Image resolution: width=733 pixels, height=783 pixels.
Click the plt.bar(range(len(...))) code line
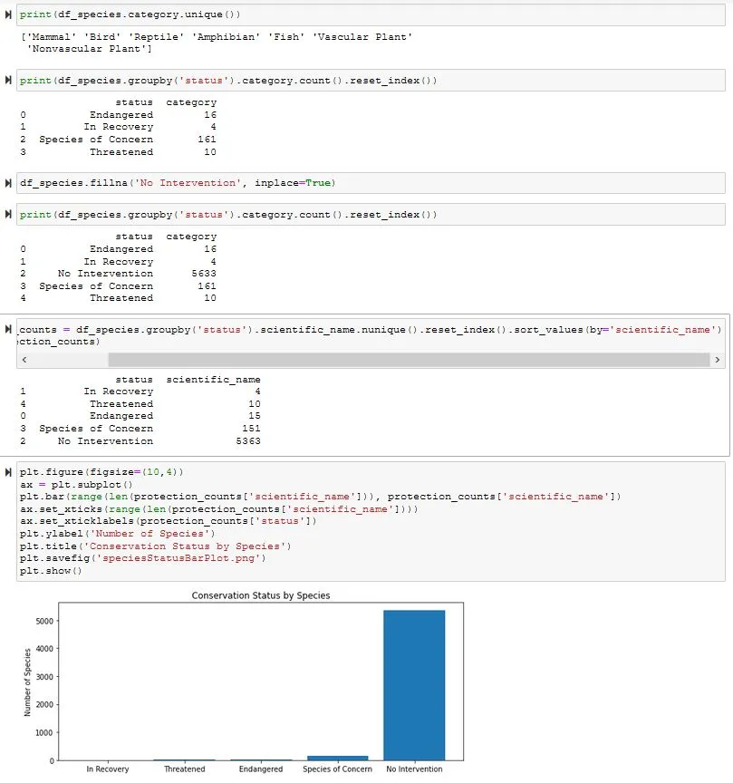320,497
